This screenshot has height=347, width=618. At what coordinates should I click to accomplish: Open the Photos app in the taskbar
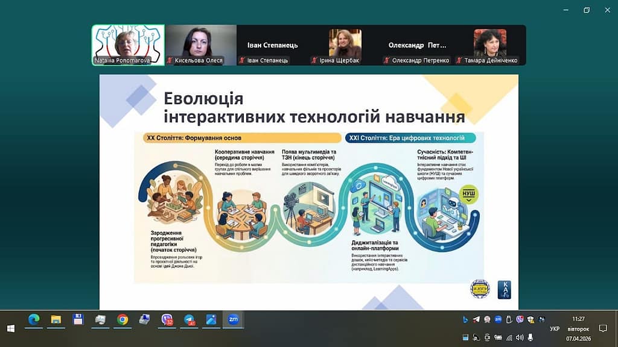(x=211, y=320)
